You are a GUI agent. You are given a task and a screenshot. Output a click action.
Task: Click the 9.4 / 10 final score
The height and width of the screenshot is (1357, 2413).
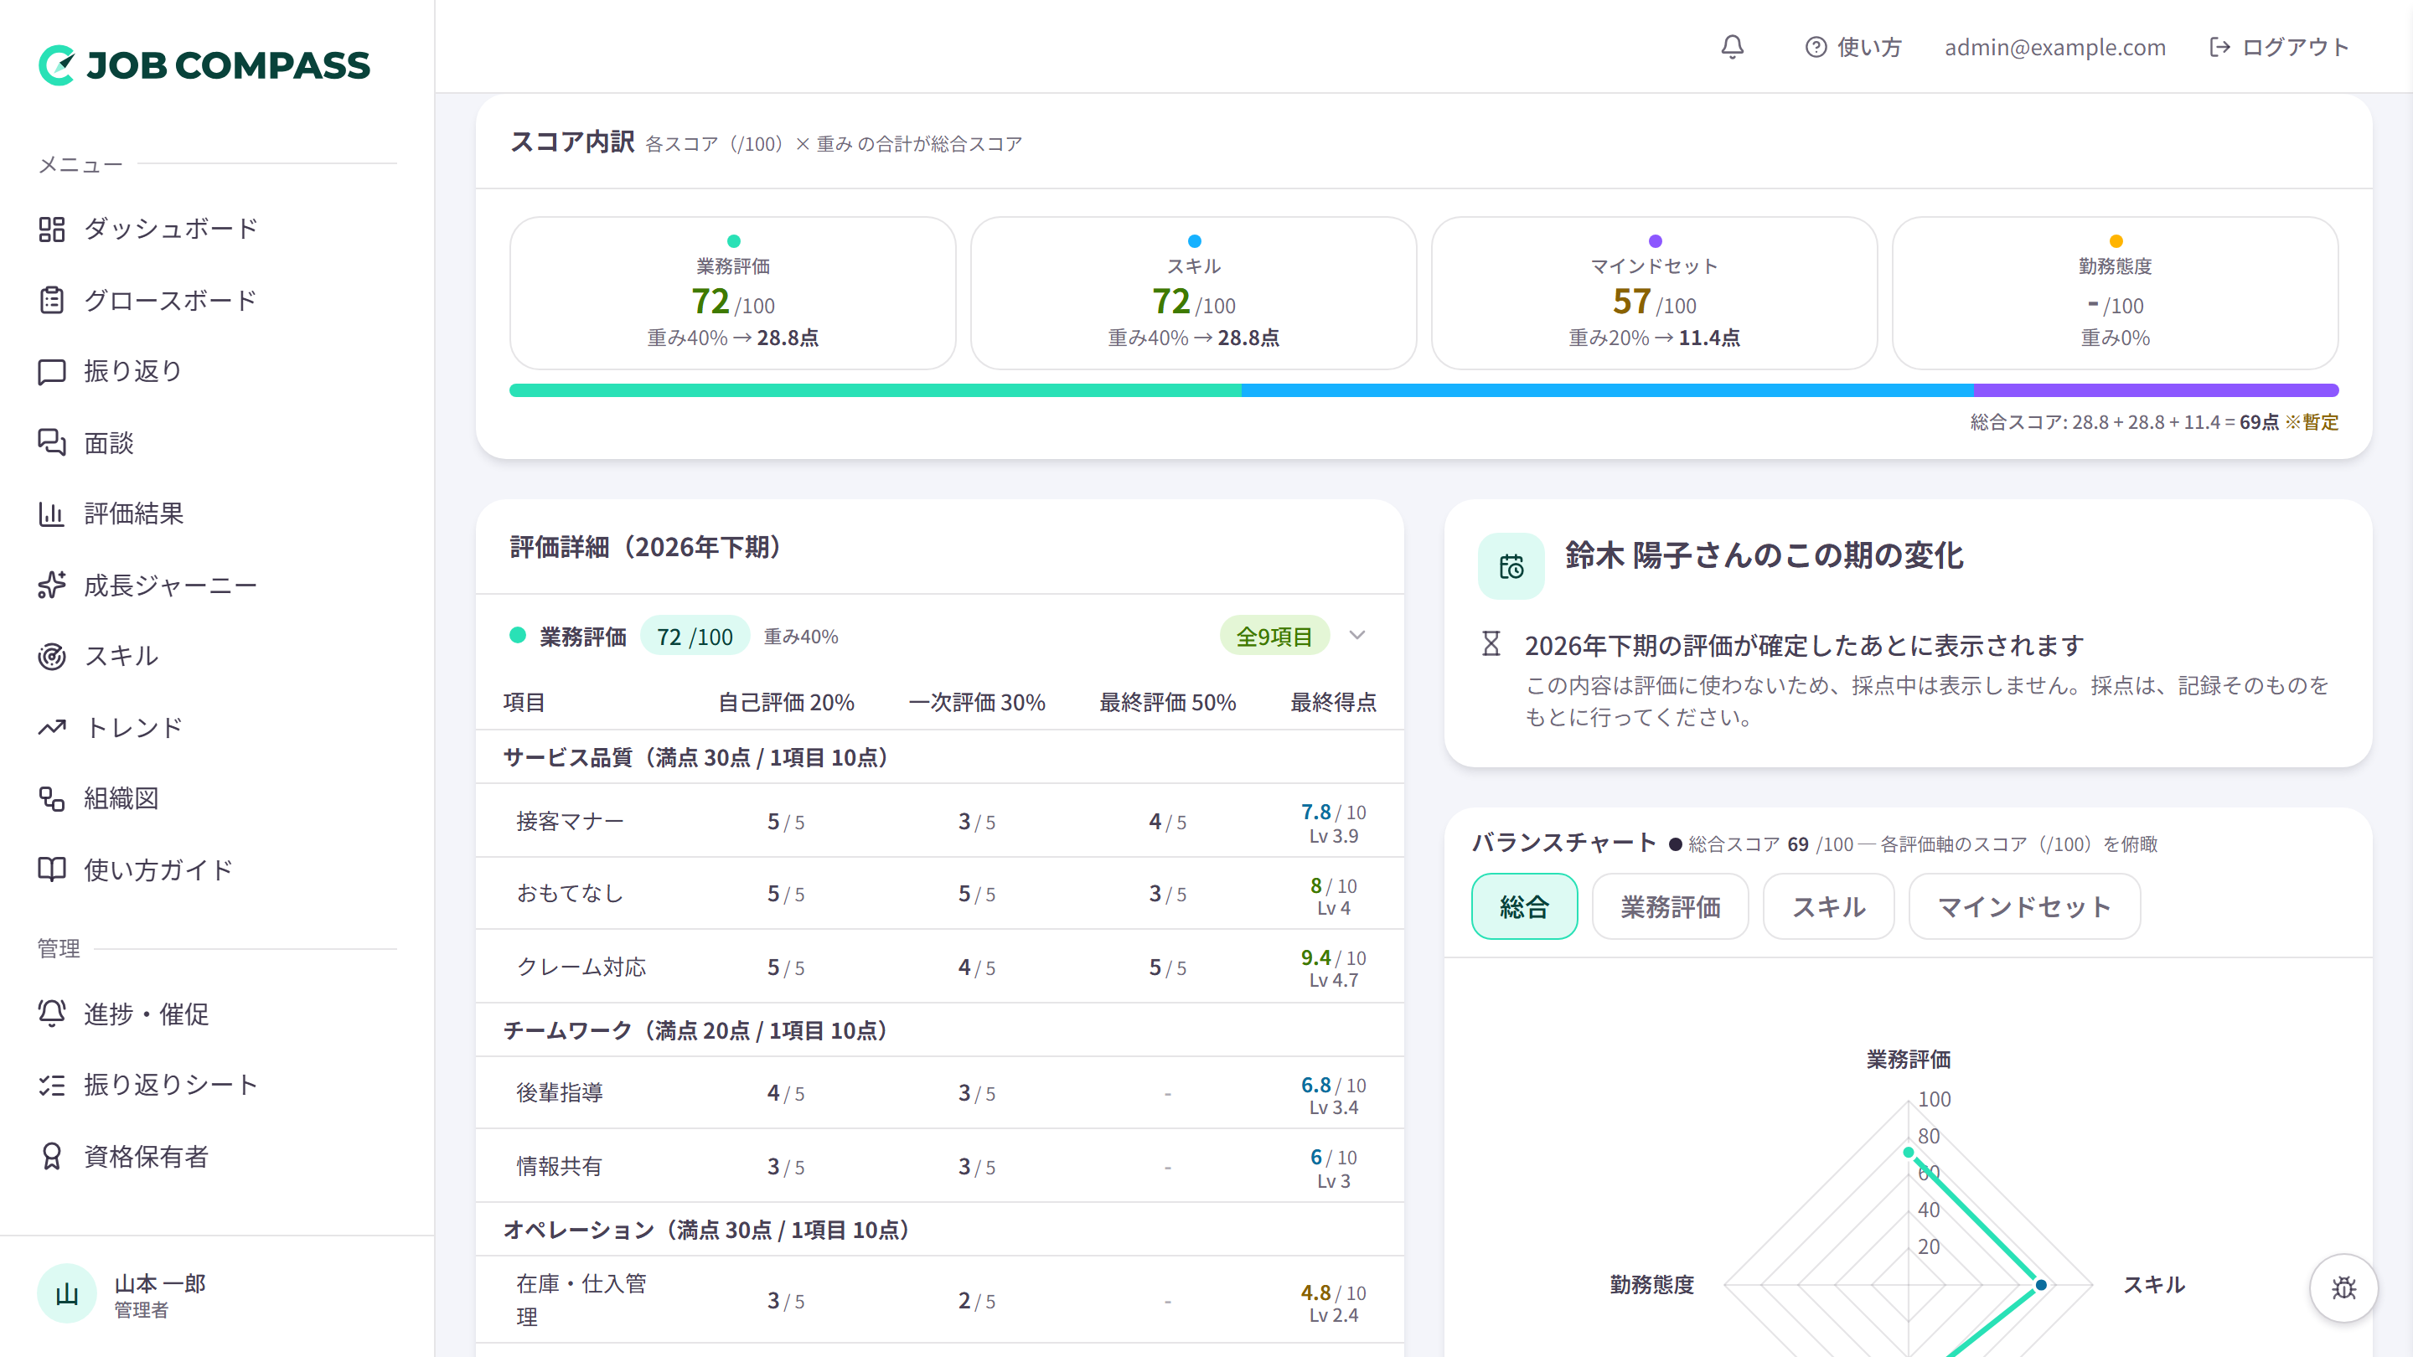[1333, 957]
